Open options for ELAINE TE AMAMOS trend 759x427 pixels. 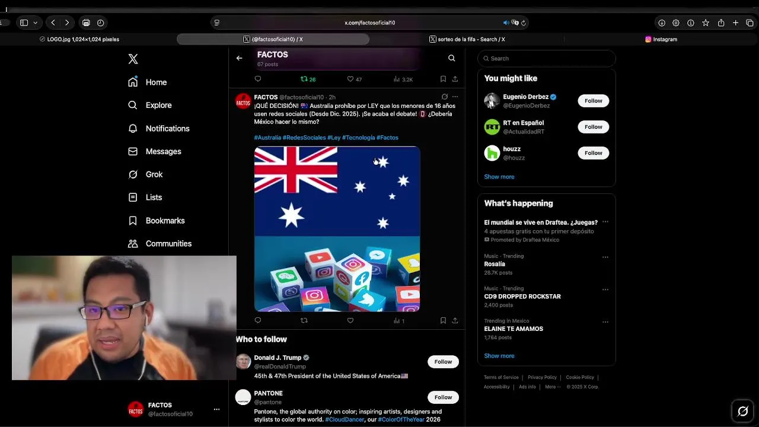click(605, 321)
